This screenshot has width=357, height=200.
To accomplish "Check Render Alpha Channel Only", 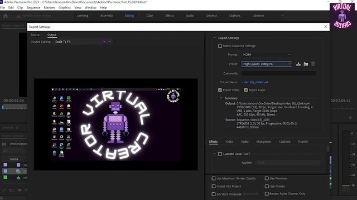I will pyautogui.click(x=267, y=194).
